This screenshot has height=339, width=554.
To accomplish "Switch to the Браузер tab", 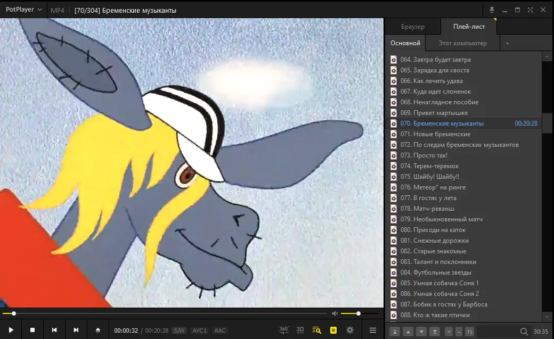I will click(413, 27).
